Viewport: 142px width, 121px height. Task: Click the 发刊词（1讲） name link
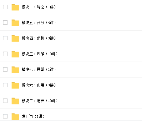[33, 116]
